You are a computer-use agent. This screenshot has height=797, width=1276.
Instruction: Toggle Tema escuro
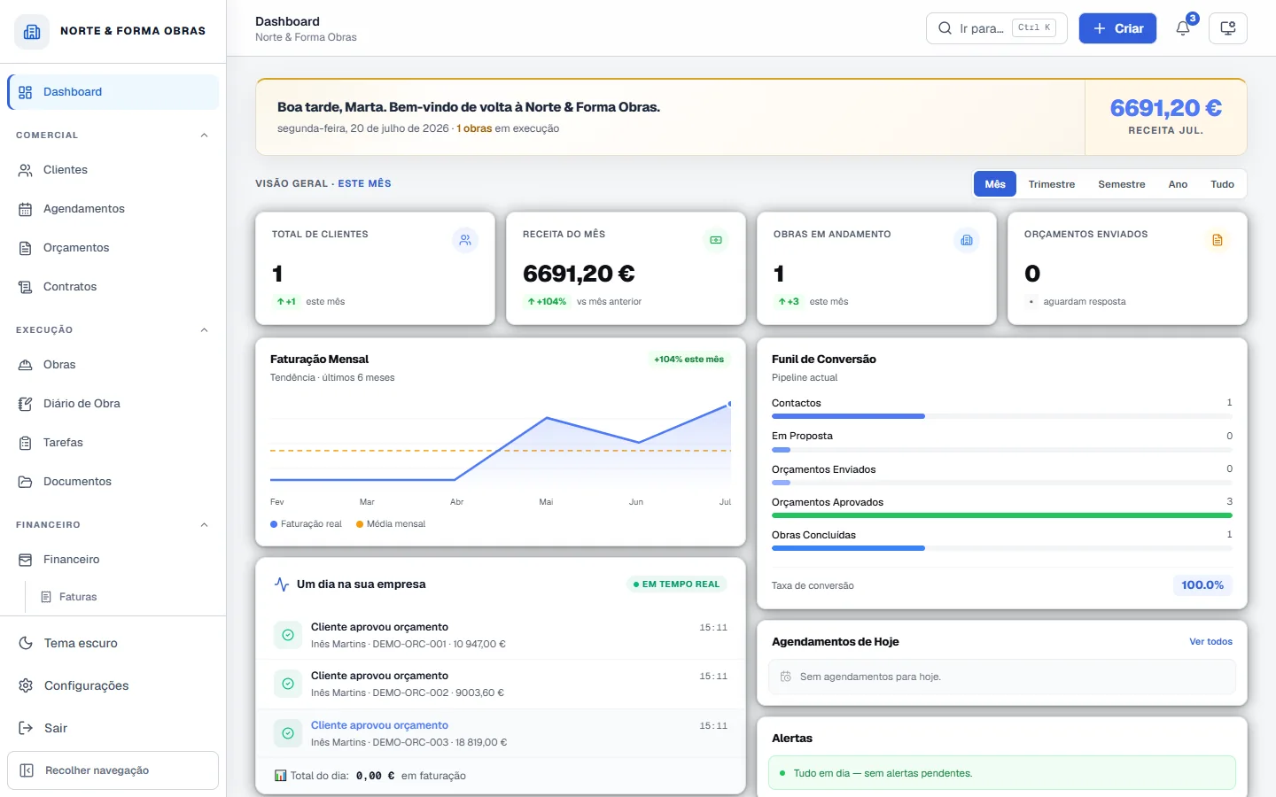[113, 643]
